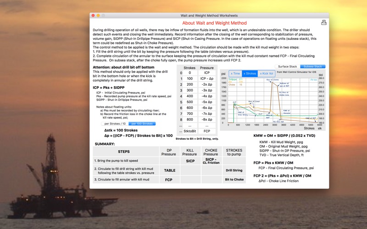
Task: Click the 'FCP 2' formula line
Action: 282,176
